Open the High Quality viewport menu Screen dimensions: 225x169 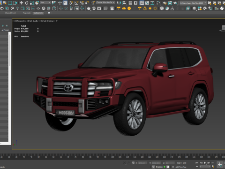(34, 21)
